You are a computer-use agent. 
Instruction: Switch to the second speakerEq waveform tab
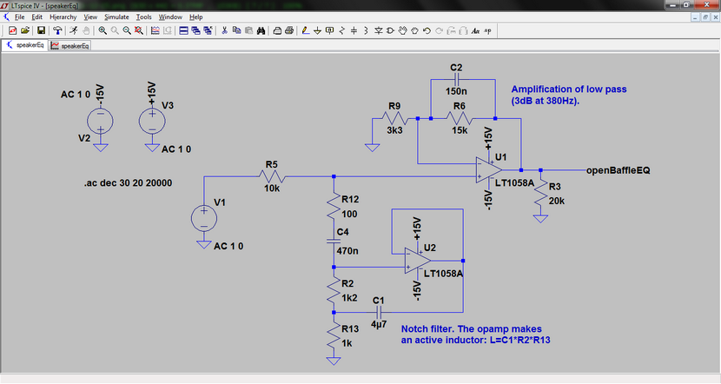pyautogui.click(x=69, y=45)
